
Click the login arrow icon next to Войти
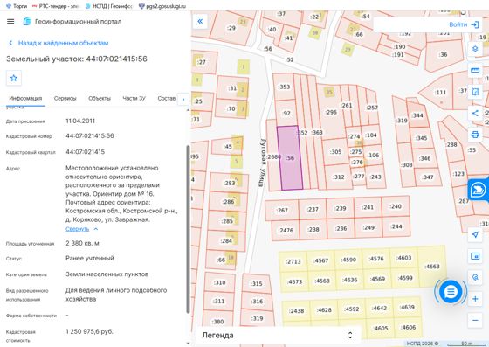coord(475,24)
